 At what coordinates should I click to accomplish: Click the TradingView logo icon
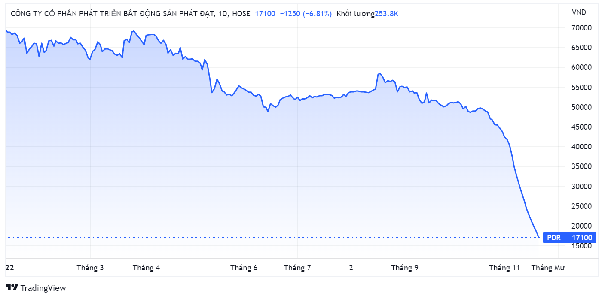coord(12,288)
